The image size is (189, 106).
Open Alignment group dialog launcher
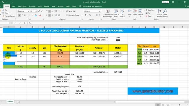[x=82, y=19]
